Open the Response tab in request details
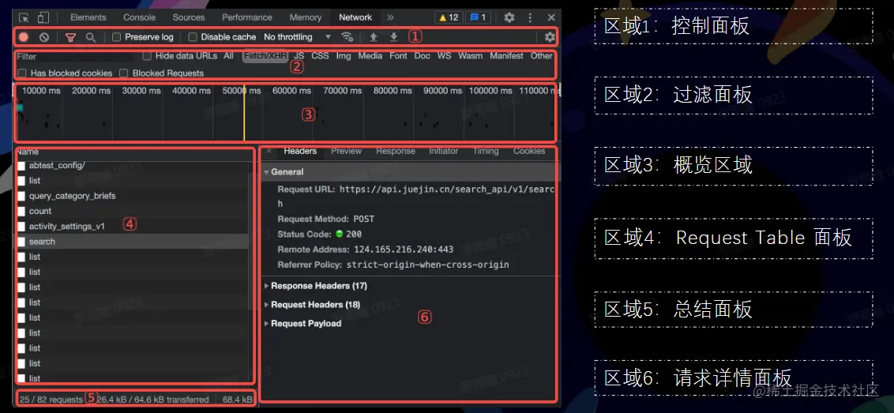 (x=395, y=151)
